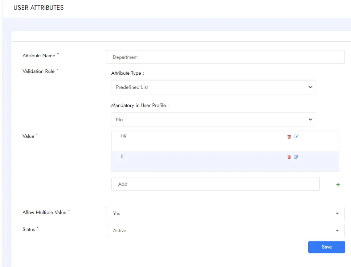Delete the HR value entry
This screenshot has height=267, width=351.
tap(289, 136)
